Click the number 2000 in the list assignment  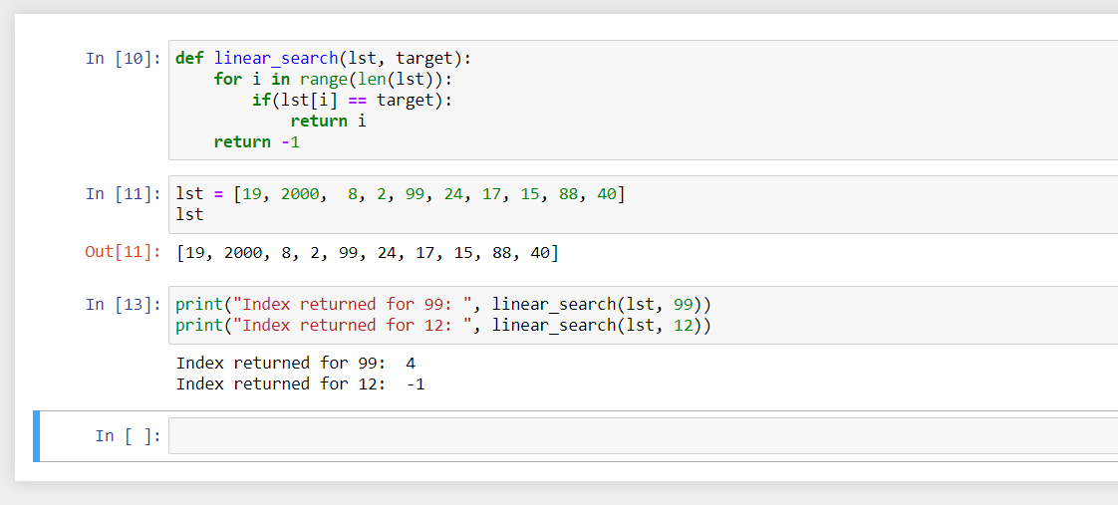point(300,194)
